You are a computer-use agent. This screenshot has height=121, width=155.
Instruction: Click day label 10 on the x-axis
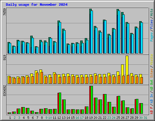[x=50, y=118]
